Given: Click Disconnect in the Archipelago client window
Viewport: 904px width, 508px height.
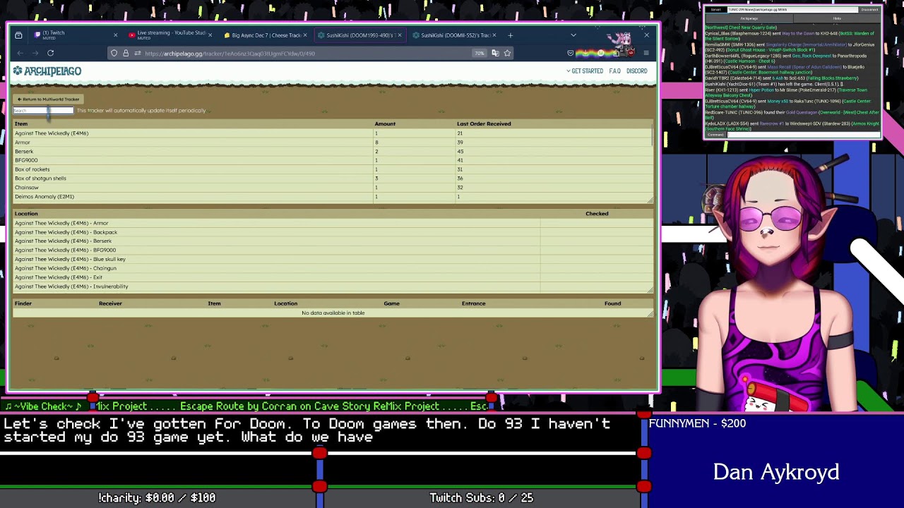Looking at the screenshot, I should [869, 10].
